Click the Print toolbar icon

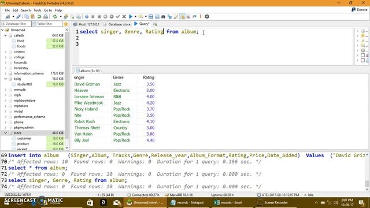point(46,17)
